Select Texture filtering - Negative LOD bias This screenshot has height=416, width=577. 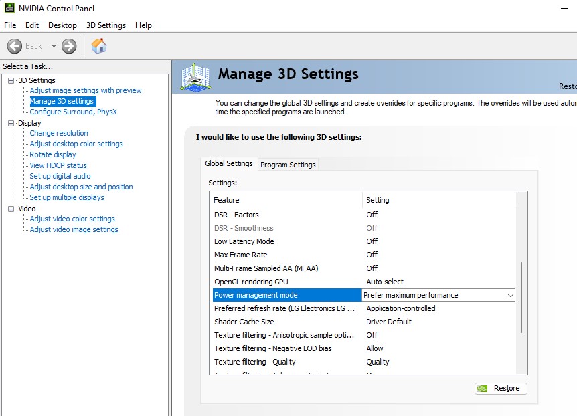pos(364,348)
